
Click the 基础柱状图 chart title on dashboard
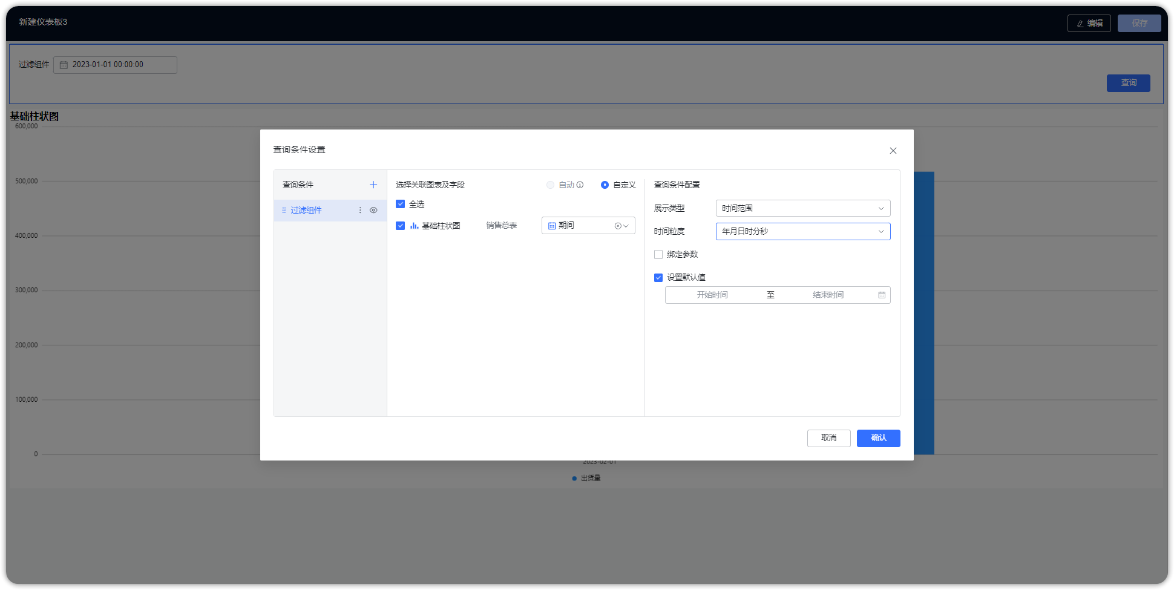pos(34,116)
